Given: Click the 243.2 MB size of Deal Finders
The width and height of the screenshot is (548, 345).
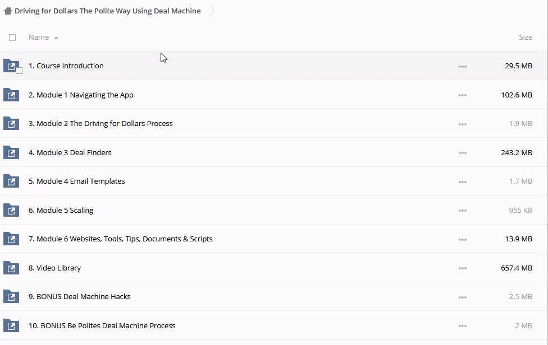Looking at the screenshot, I should pyautogui.click(x=516, y=152).
